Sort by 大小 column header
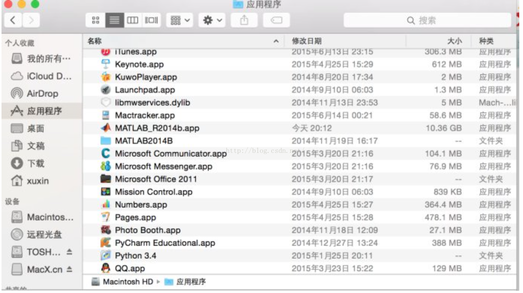 pyautogui.click(x=454, y=41)
